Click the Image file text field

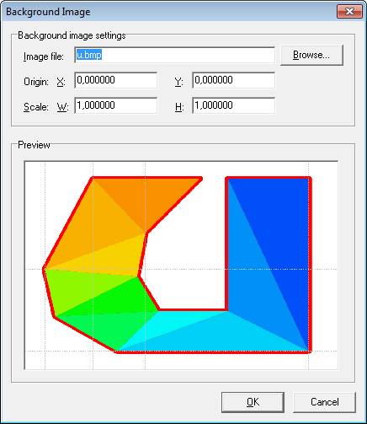point(174,55)
